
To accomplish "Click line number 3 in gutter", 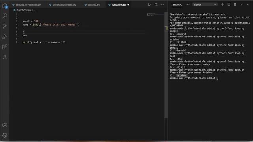I will tap(17, 21).
